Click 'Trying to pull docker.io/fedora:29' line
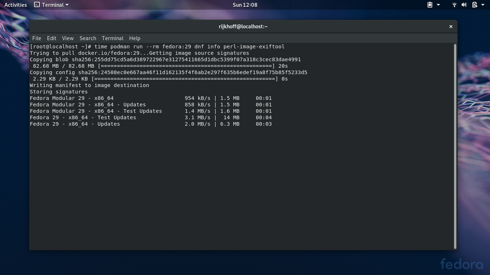The image size is (490, 275). coord(139,53)
